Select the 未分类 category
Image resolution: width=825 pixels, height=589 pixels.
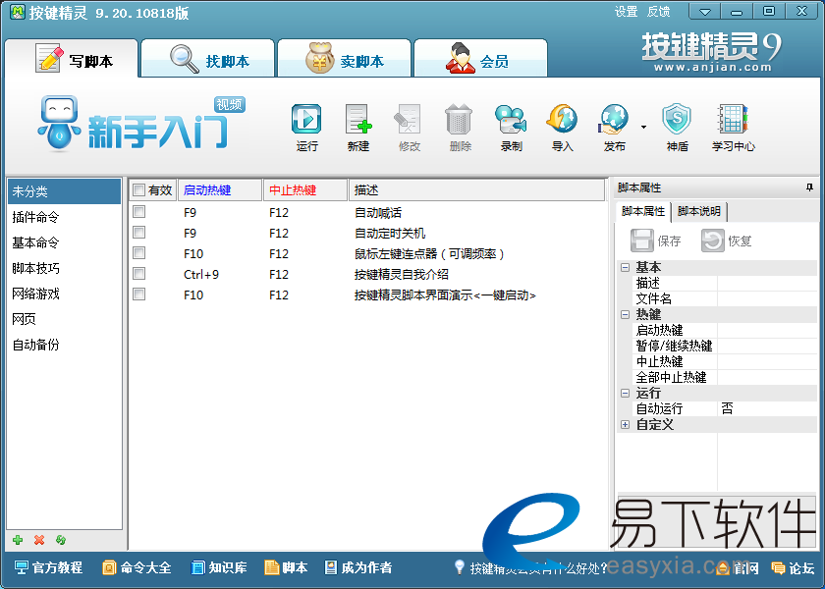(x=64, y=191)
